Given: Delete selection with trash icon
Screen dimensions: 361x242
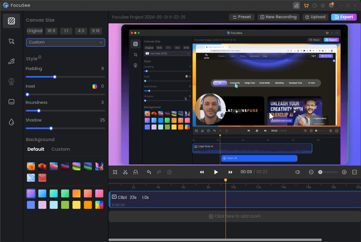Looking at the screenshot, I should [169, 172].
